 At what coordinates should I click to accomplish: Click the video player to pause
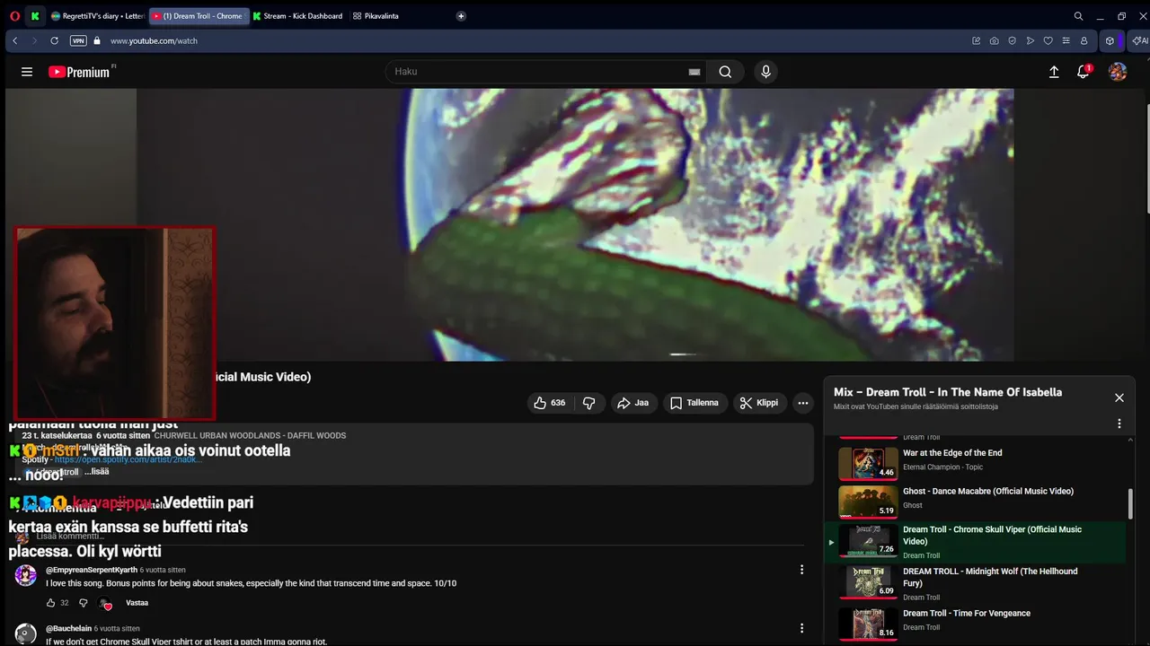pos(575,224)
